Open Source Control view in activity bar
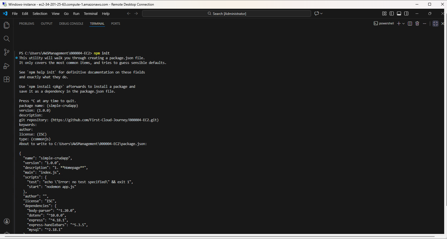This screenshot has width=447, height=239. coord(6,52)
